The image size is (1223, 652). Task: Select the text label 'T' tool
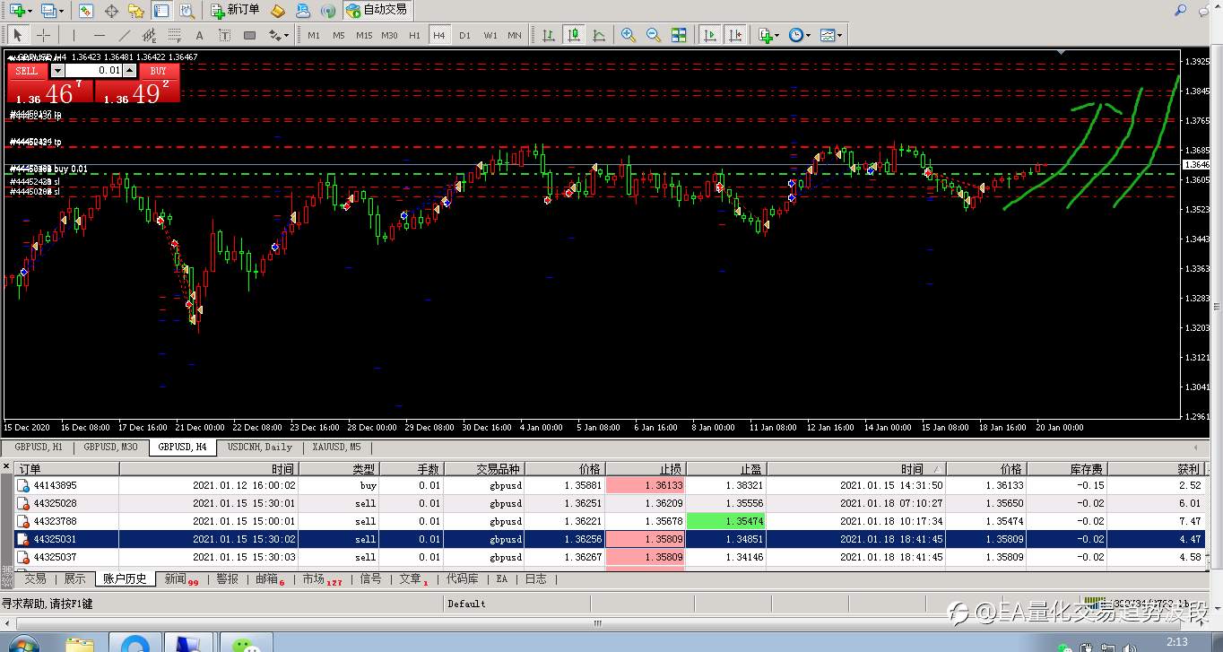pos(224,35)
